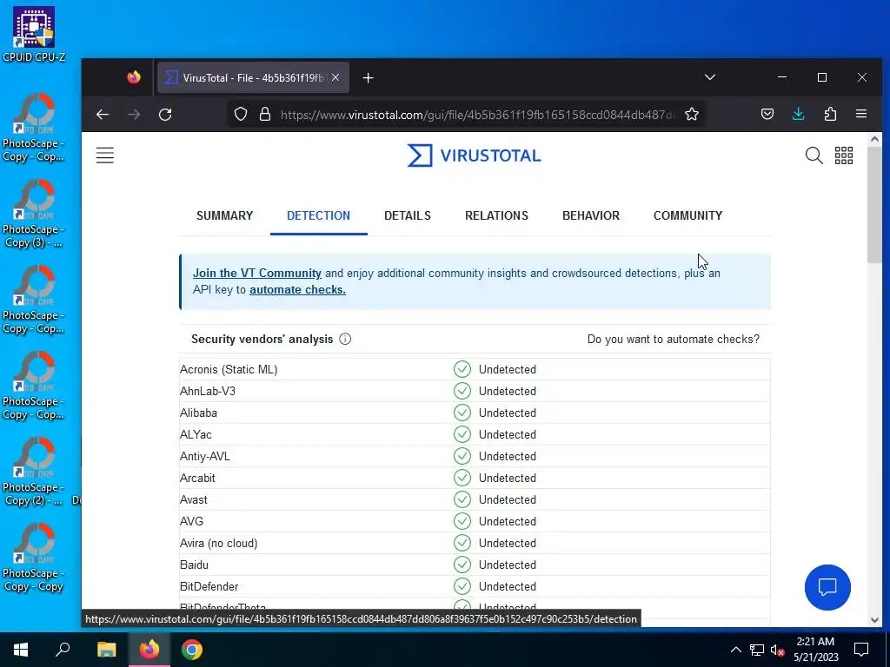Click the scrollbar down arrow
Viewport: 890px width, 667px height.
point(874,620)
